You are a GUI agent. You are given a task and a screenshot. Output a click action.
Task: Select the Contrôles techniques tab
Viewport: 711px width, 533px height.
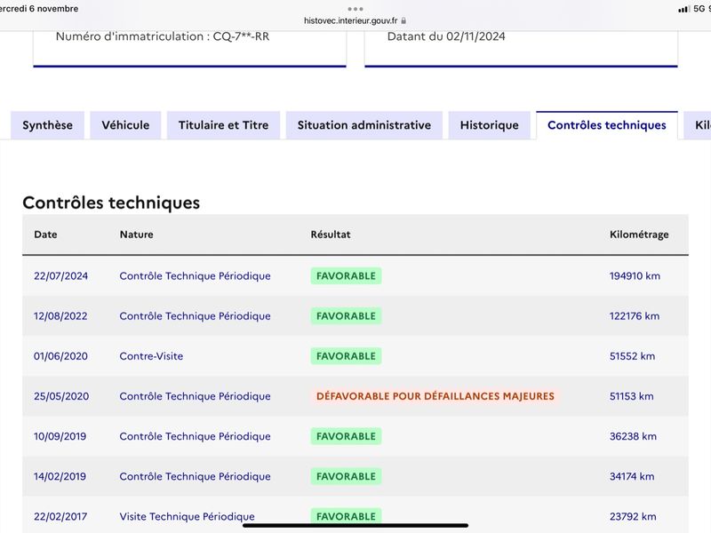click(607, 125)
